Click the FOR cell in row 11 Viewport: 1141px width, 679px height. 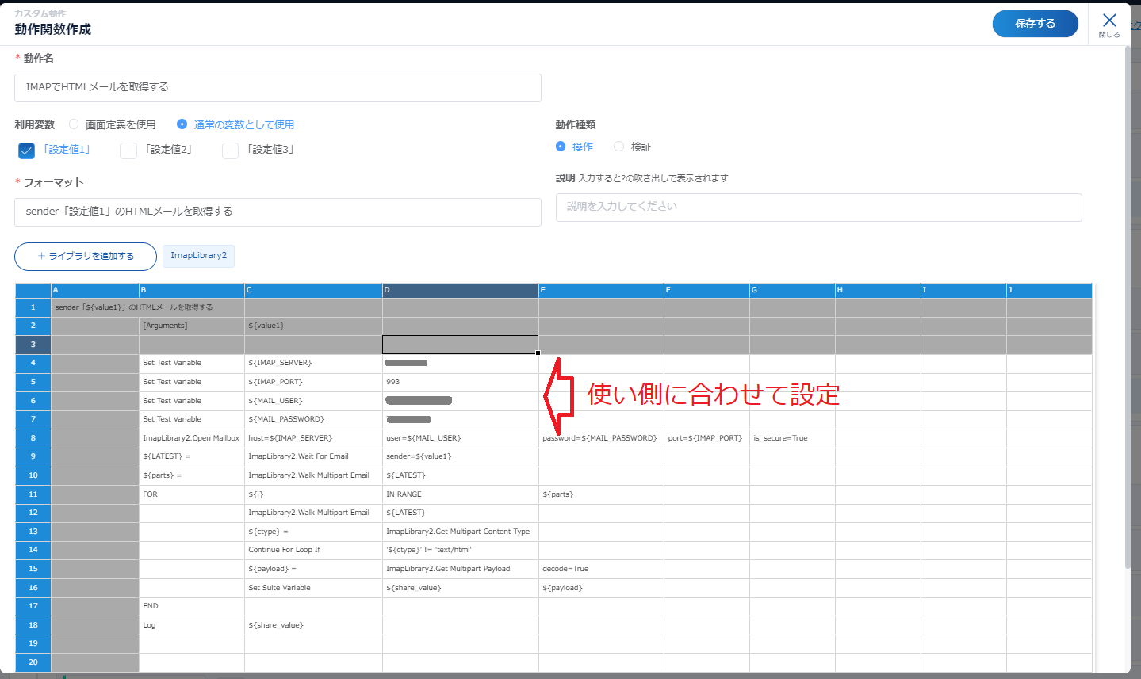point(191,494)
